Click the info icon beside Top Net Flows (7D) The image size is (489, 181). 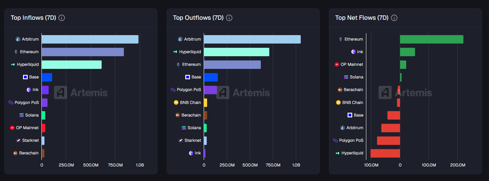coord(394,18)
